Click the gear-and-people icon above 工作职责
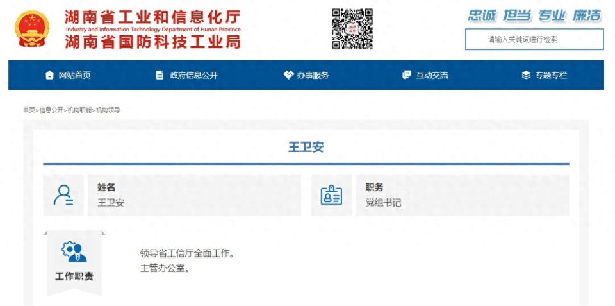The image size is (615, 306). click(74, 251)
